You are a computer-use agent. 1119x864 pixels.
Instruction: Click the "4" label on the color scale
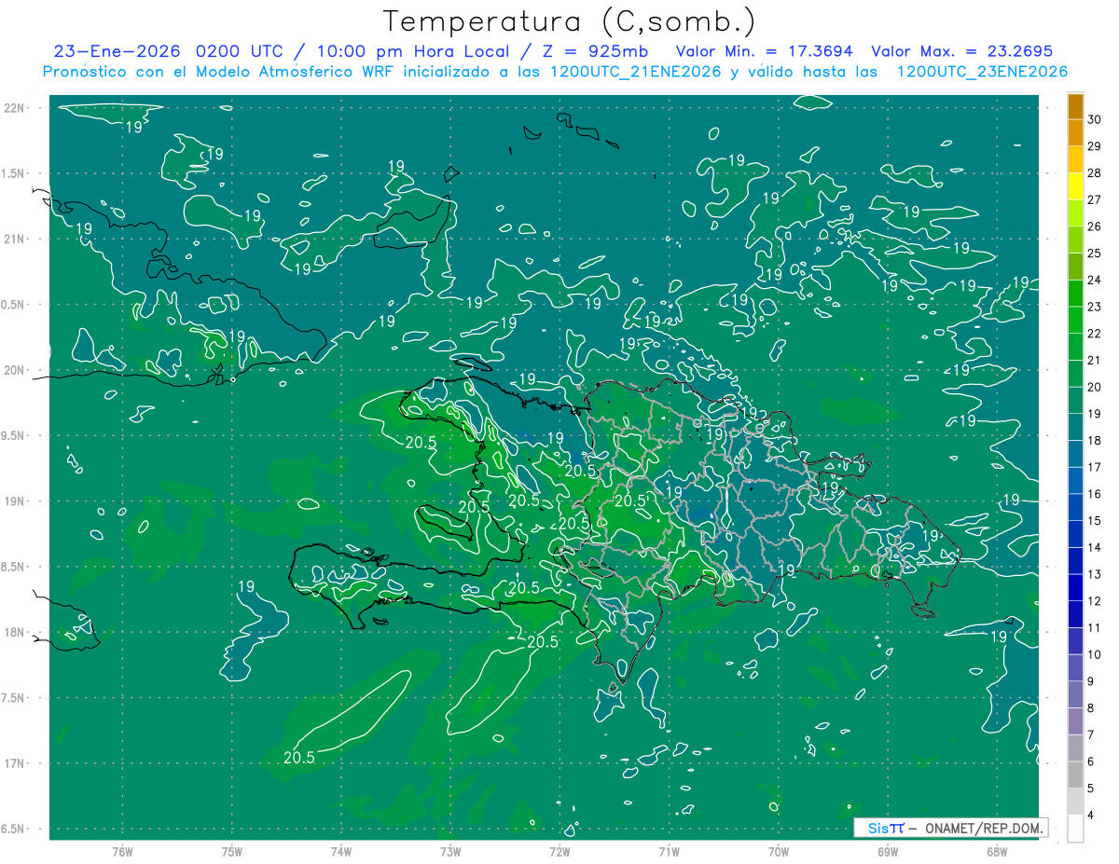pos(1092,816)
